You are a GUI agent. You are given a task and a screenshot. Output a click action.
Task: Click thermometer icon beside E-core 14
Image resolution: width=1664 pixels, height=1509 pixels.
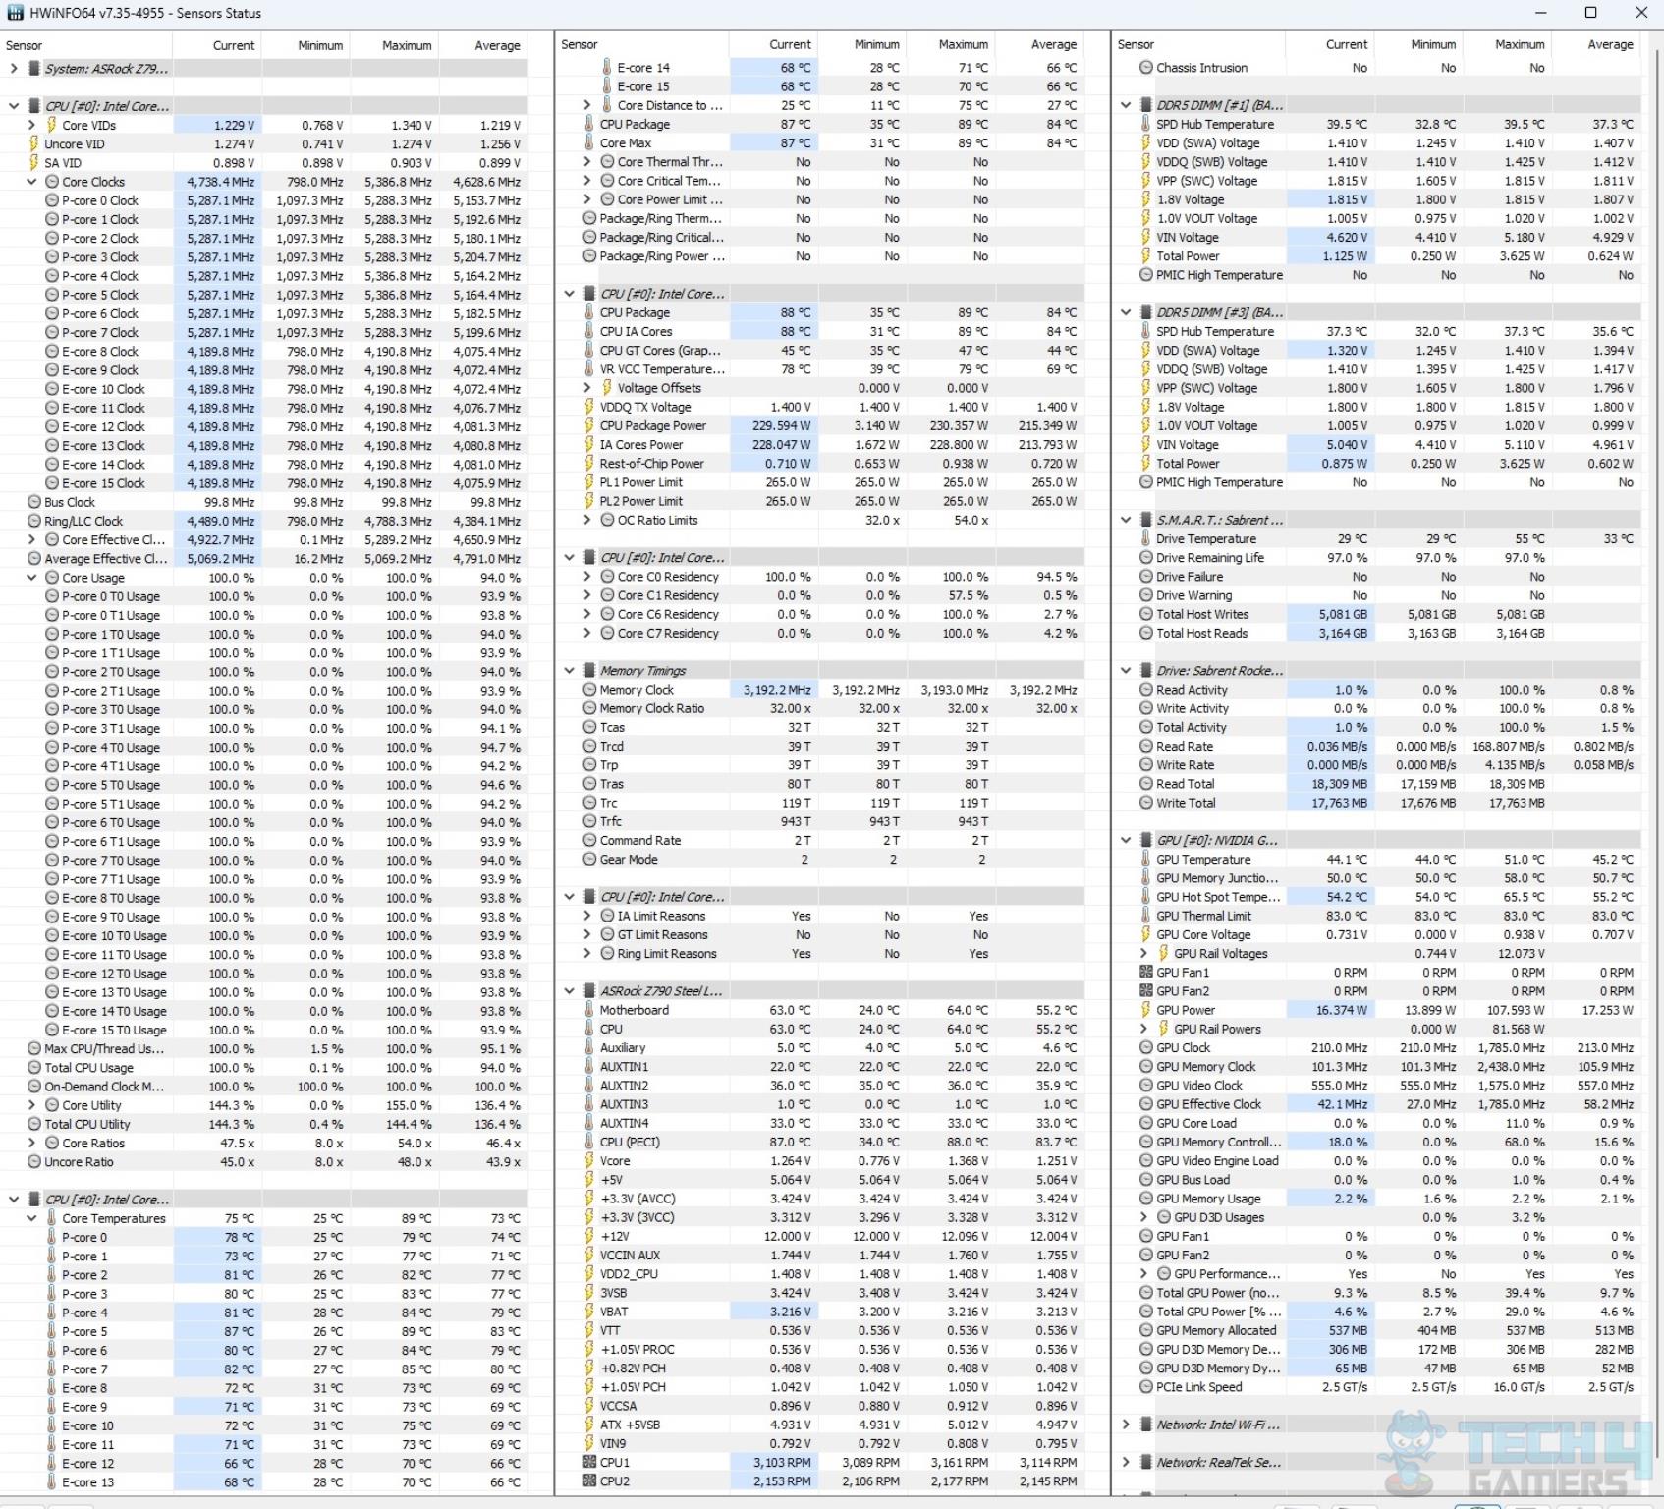coord(606,68)
